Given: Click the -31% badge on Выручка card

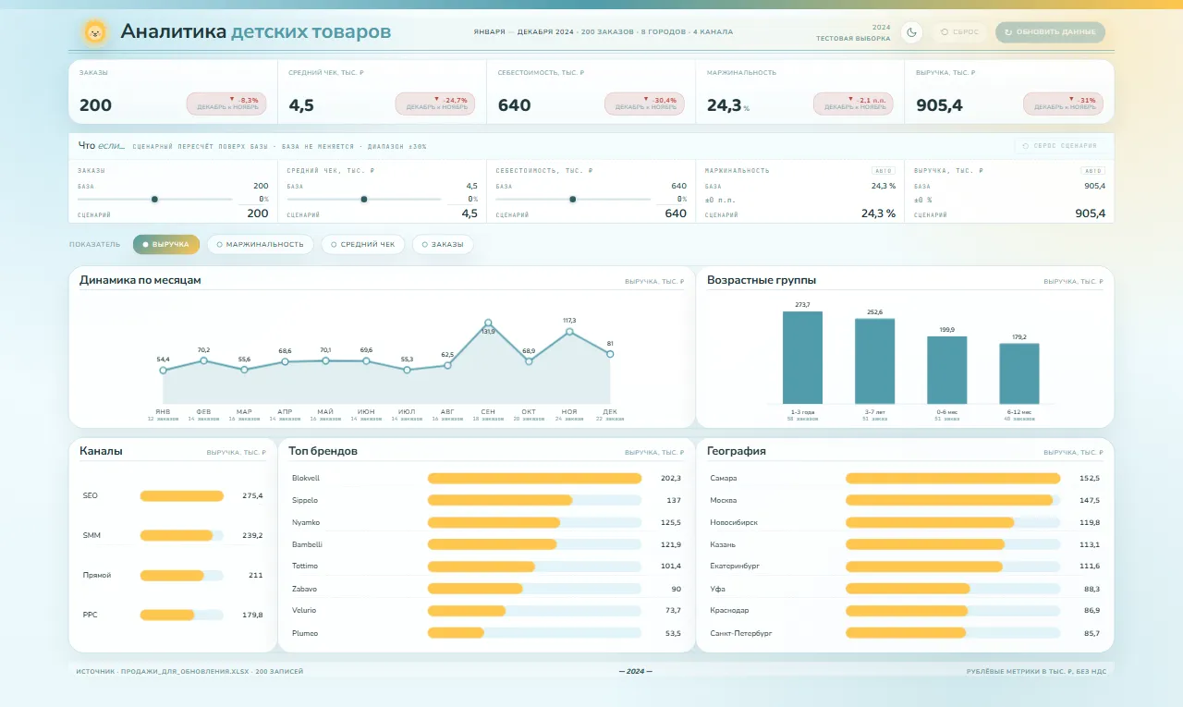Looking at the screenshot, I should (x=1063, y=104).
